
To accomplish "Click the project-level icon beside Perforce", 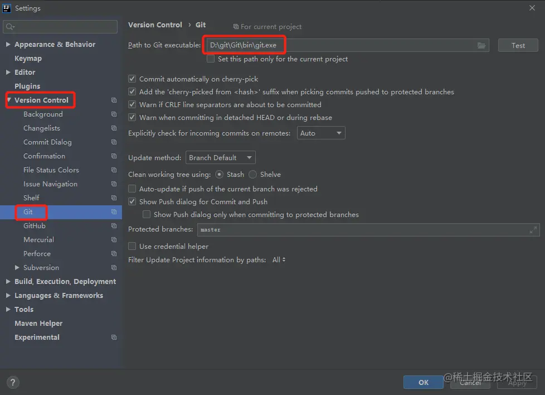I will click(x=114, y=253).
